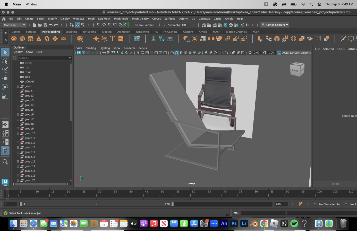This screenshot has height=231, width=357.
Task: Toggle the Outliner panel layout button
Action: click(5, 151)
